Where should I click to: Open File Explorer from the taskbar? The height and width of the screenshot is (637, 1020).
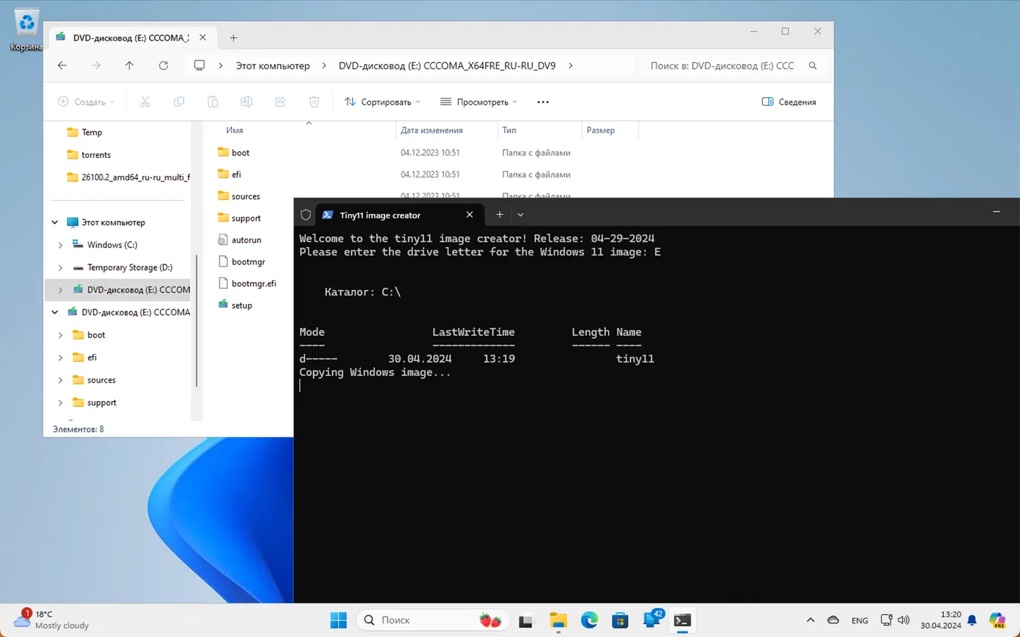coord(558,620)
